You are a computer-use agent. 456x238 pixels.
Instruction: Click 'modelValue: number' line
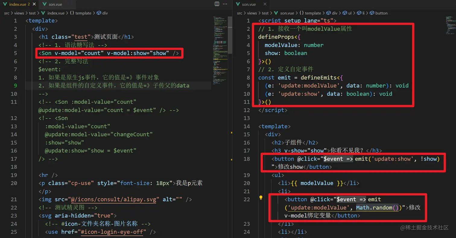pyautogui.click(x=294, y=45)
